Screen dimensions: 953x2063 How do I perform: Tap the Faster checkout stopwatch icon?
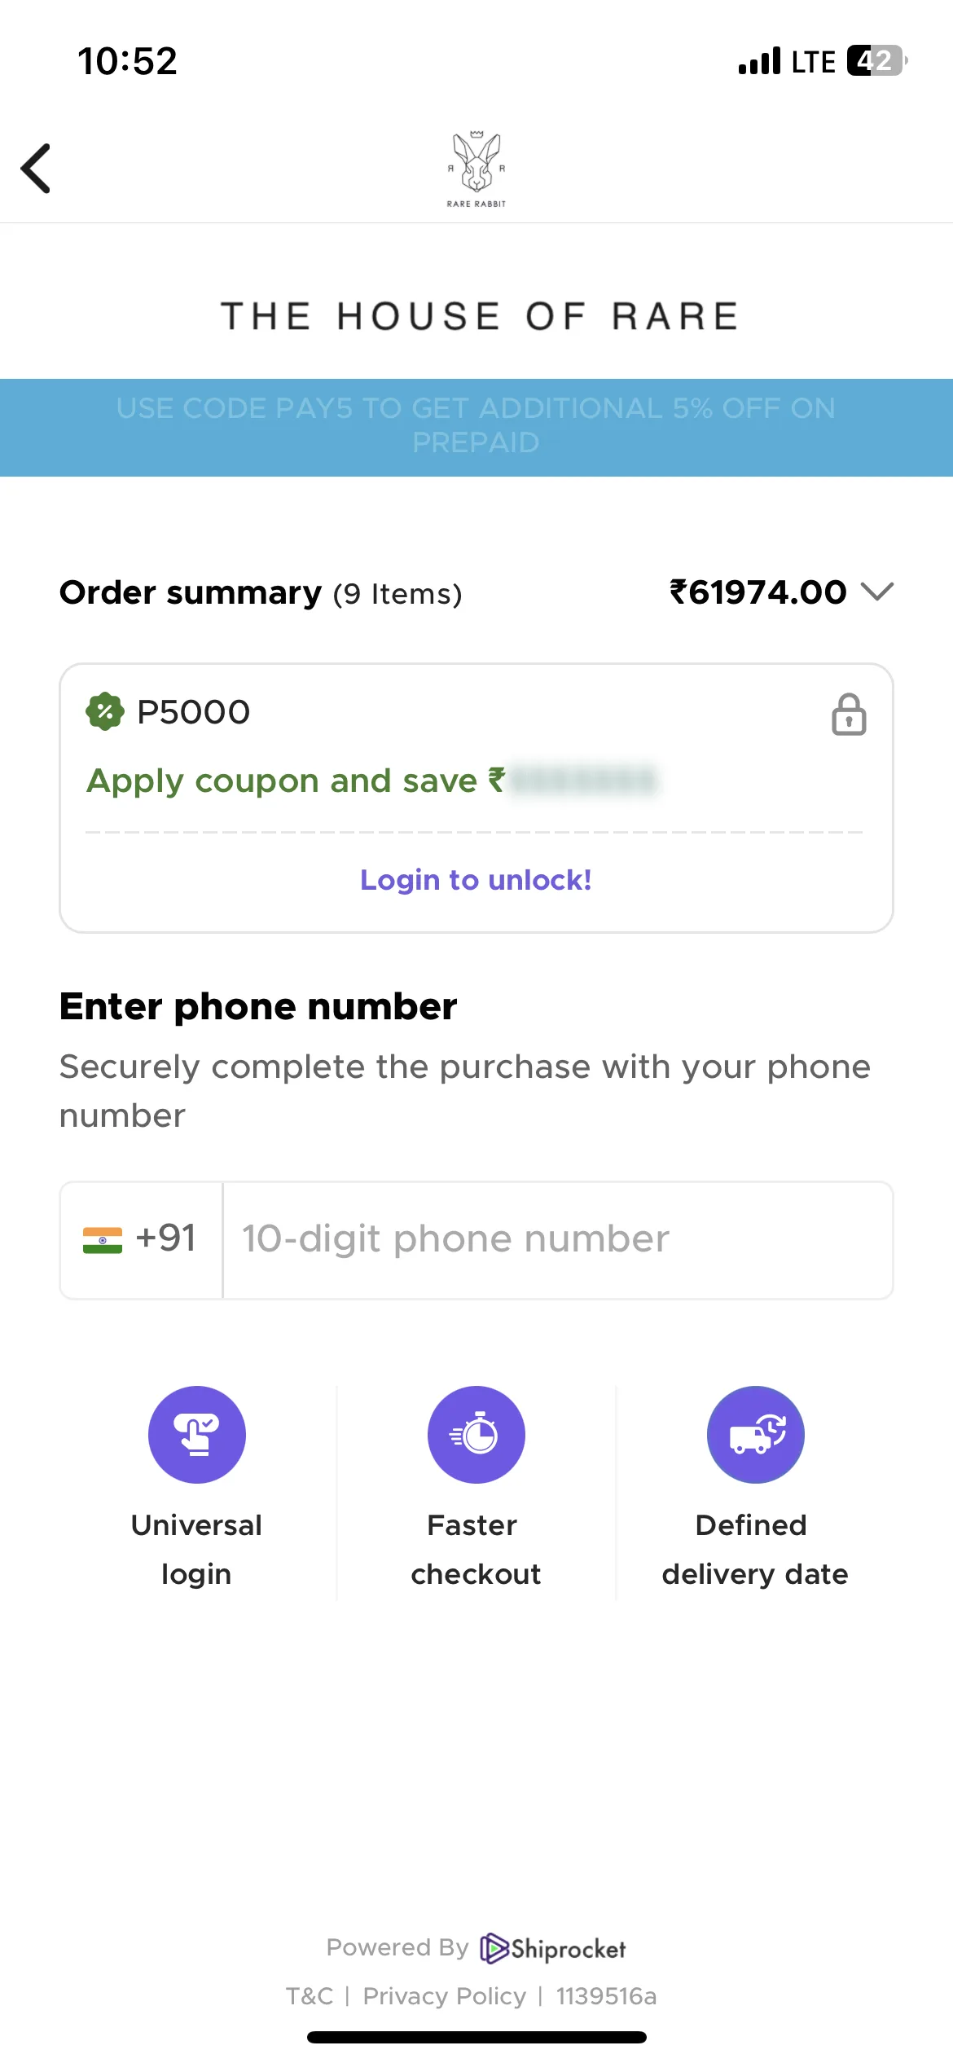point(476,1435)
